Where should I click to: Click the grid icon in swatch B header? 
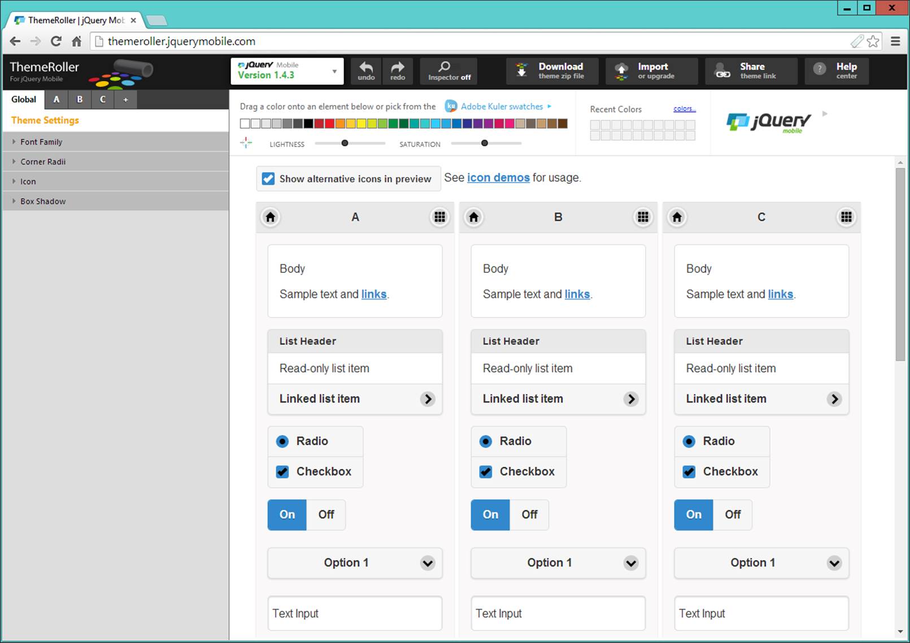click(x=643, y=217)
